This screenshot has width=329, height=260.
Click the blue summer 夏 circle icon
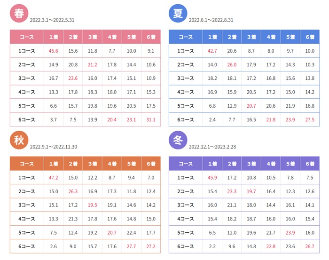point(178,14)
